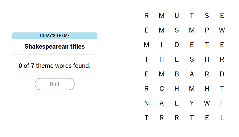239x137 pixels.
Task: Tap the letter L tile
Action: pos(222,118)
